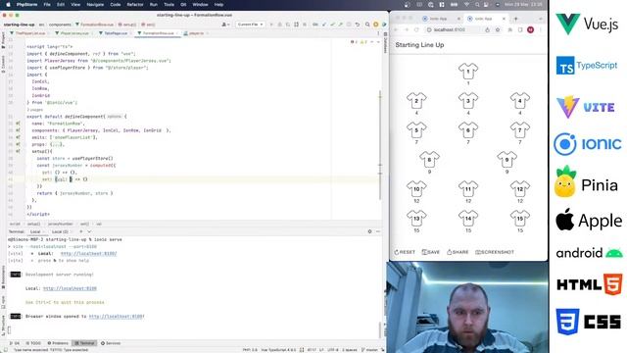
Task: Click the PhpStorm toolbar search magnifier icon
Action: click(367, 25)
